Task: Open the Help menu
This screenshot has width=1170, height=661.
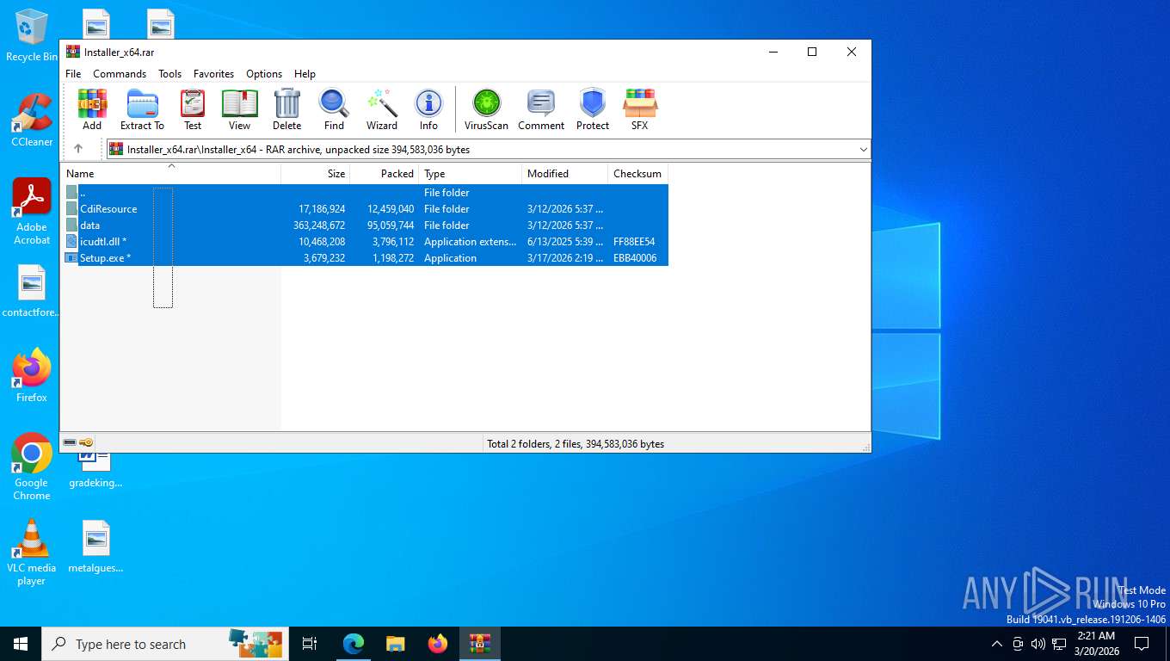Action: [x=305, y=74]
